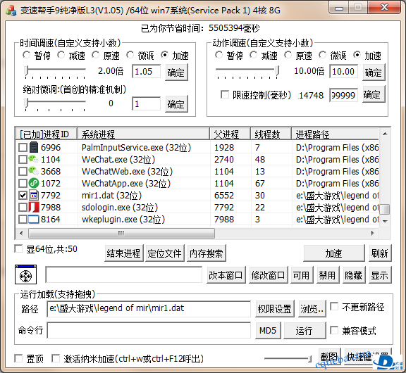Click the 改本窗口 button
This screenshot has height=373, width=406.
click(x=226, y=275)
